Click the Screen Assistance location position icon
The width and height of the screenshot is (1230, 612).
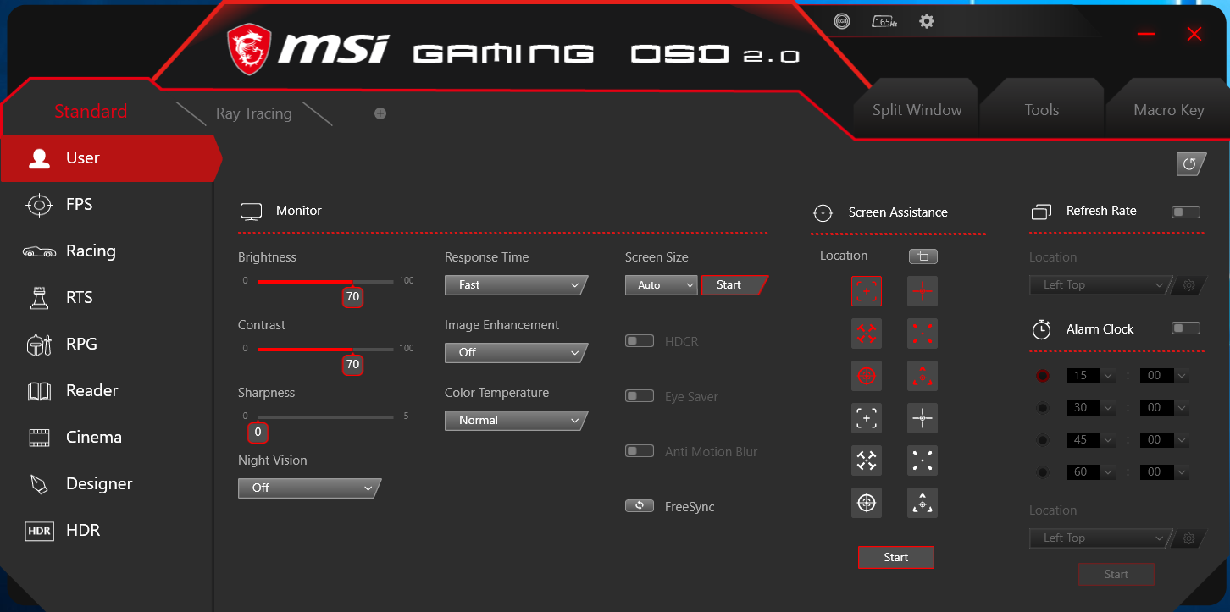(923, 256)
